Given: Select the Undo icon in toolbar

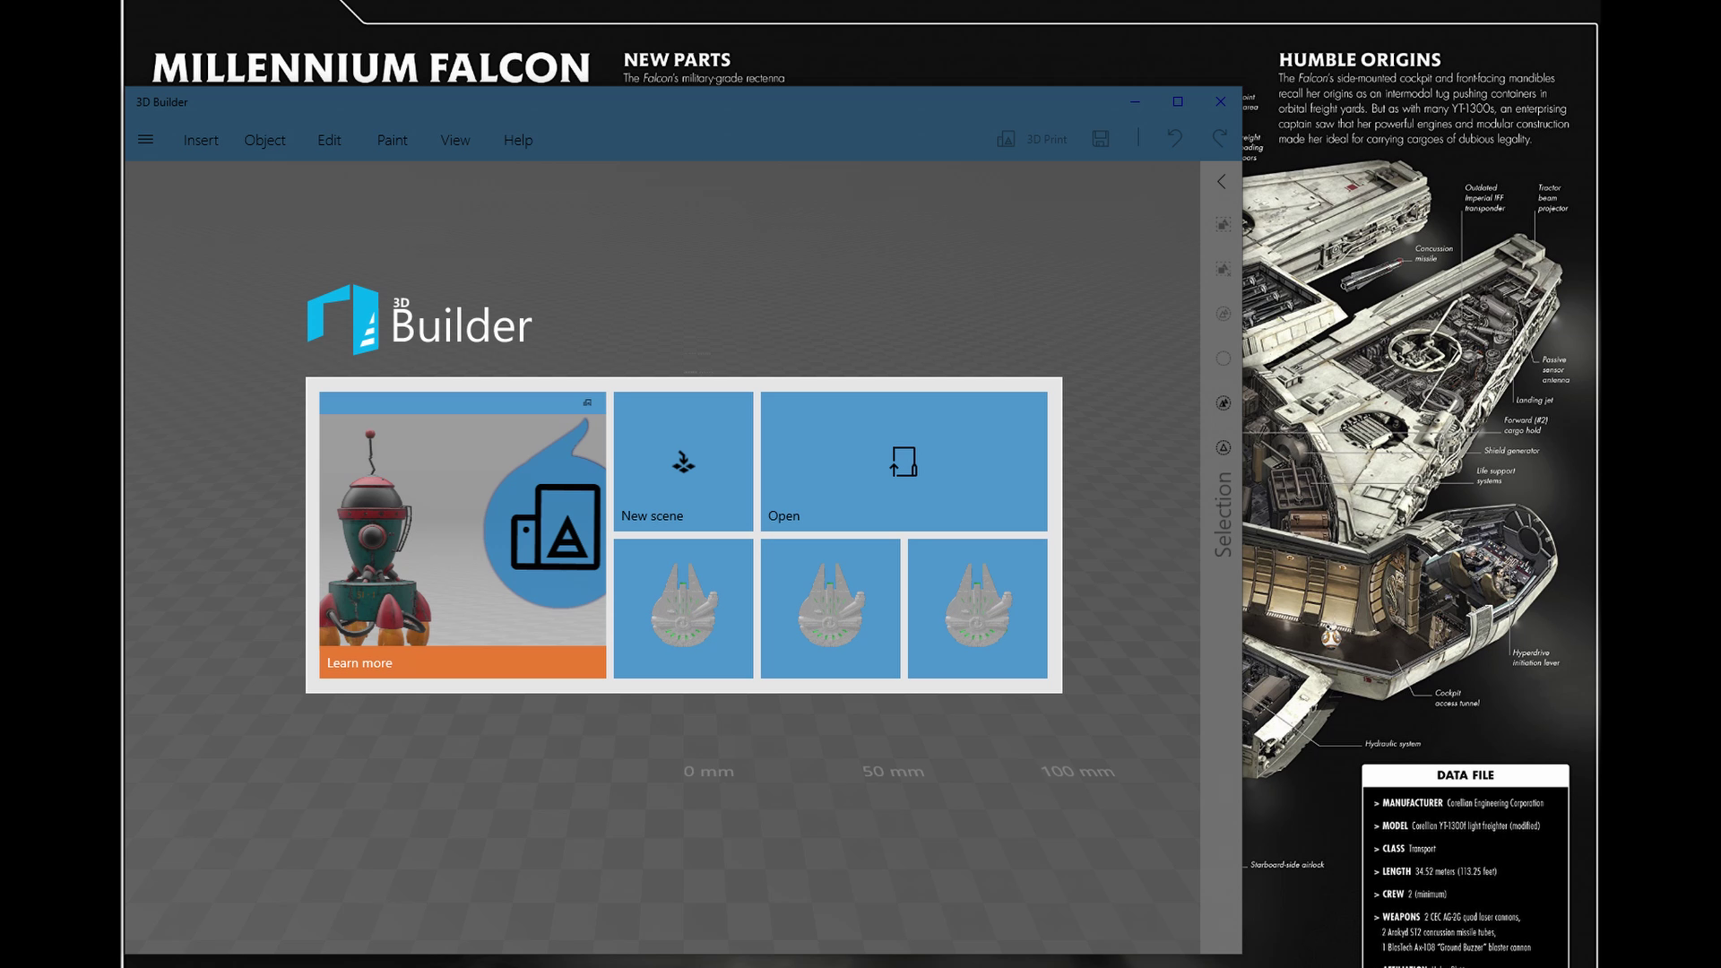Looking at the screenshot, I should [1173, 140].
